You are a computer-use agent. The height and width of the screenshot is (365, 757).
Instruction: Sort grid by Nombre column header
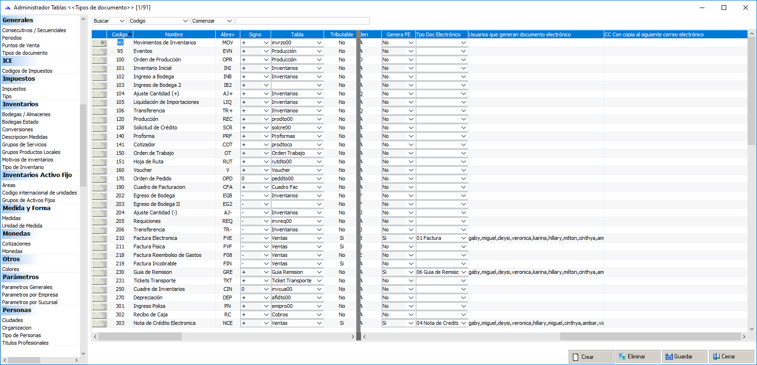(174, 34)
